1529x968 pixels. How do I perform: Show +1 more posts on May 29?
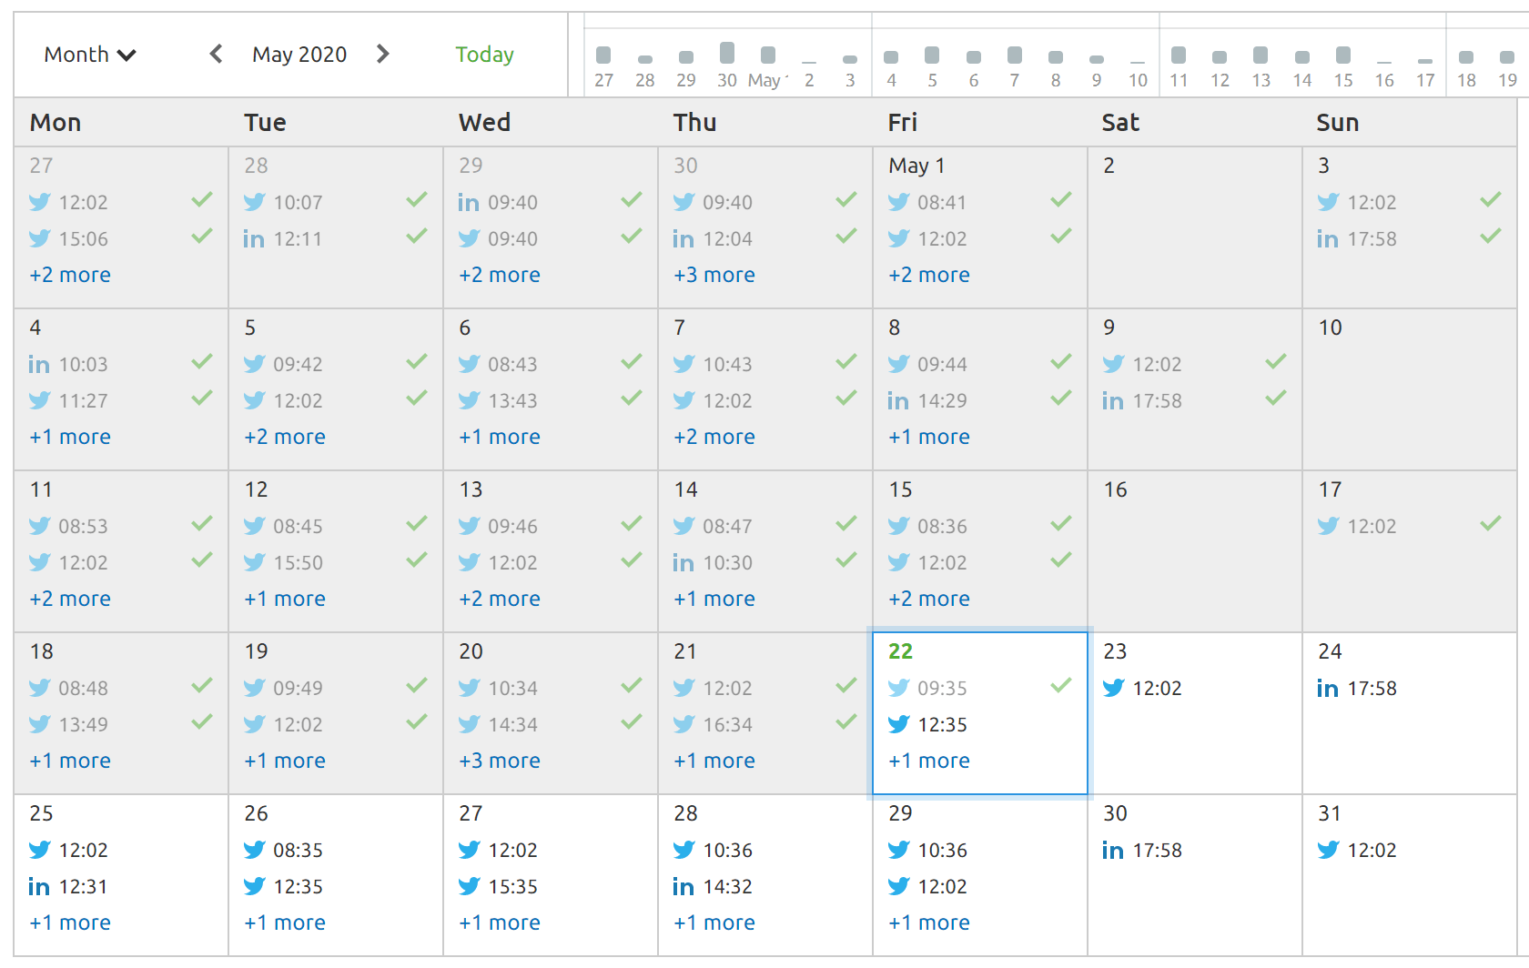coord(929,923)
